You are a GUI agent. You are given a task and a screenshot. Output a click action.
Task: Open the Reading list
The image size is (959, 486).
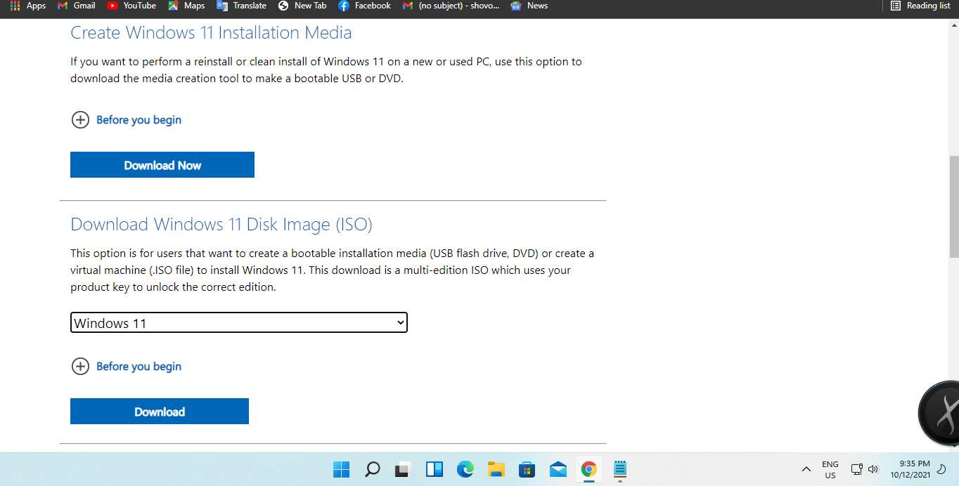920,6
